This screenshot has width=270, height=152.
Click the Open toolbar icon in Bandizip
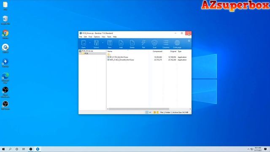point(84,44)
